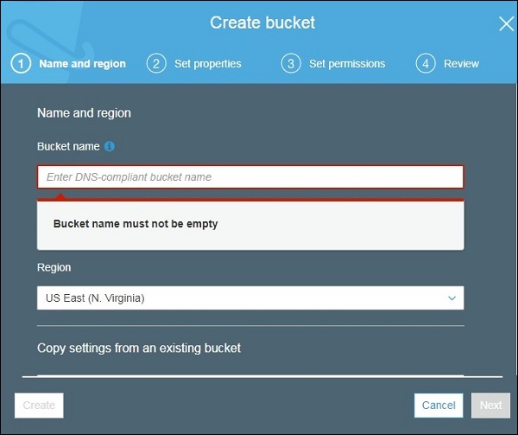Click the info icon beside Bucket name
Image resolution: width=518 pixels, height=435 pixels.
pos(110,147)
